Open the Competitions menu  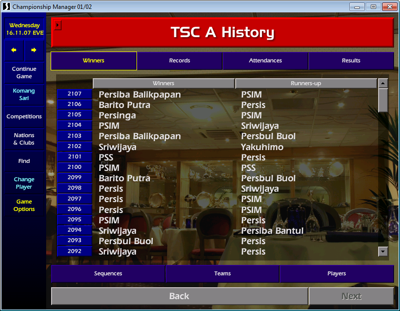[x=24, y=116]
